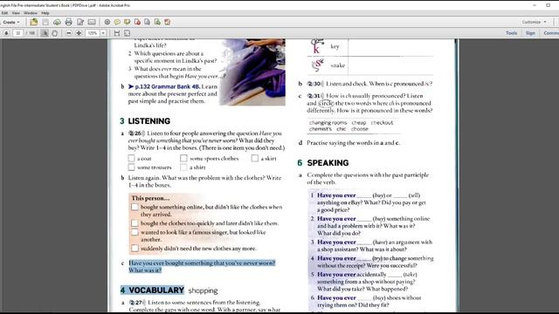Click the Open file folder icon

click(x=34, y=22)
